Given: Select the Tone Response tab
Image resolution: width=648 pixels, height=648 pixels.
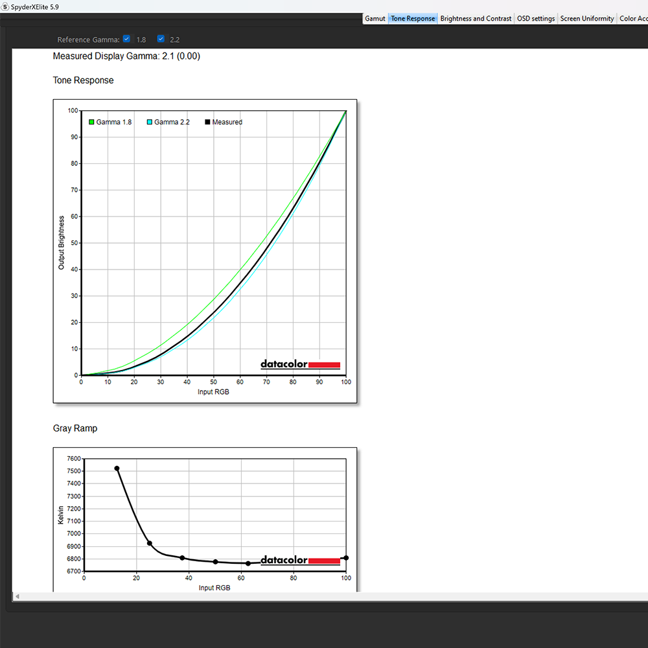Looking at the screenshot, I should (413, 19).
